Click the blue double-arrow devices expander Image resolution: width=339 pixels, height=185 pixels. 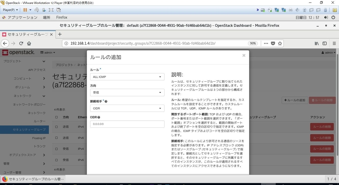pyautogui.click(x=258, y=10)
